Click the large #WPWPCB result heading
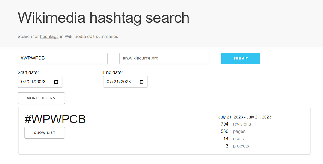This screenshot has height=164, width=323. (x=55, y=119)
